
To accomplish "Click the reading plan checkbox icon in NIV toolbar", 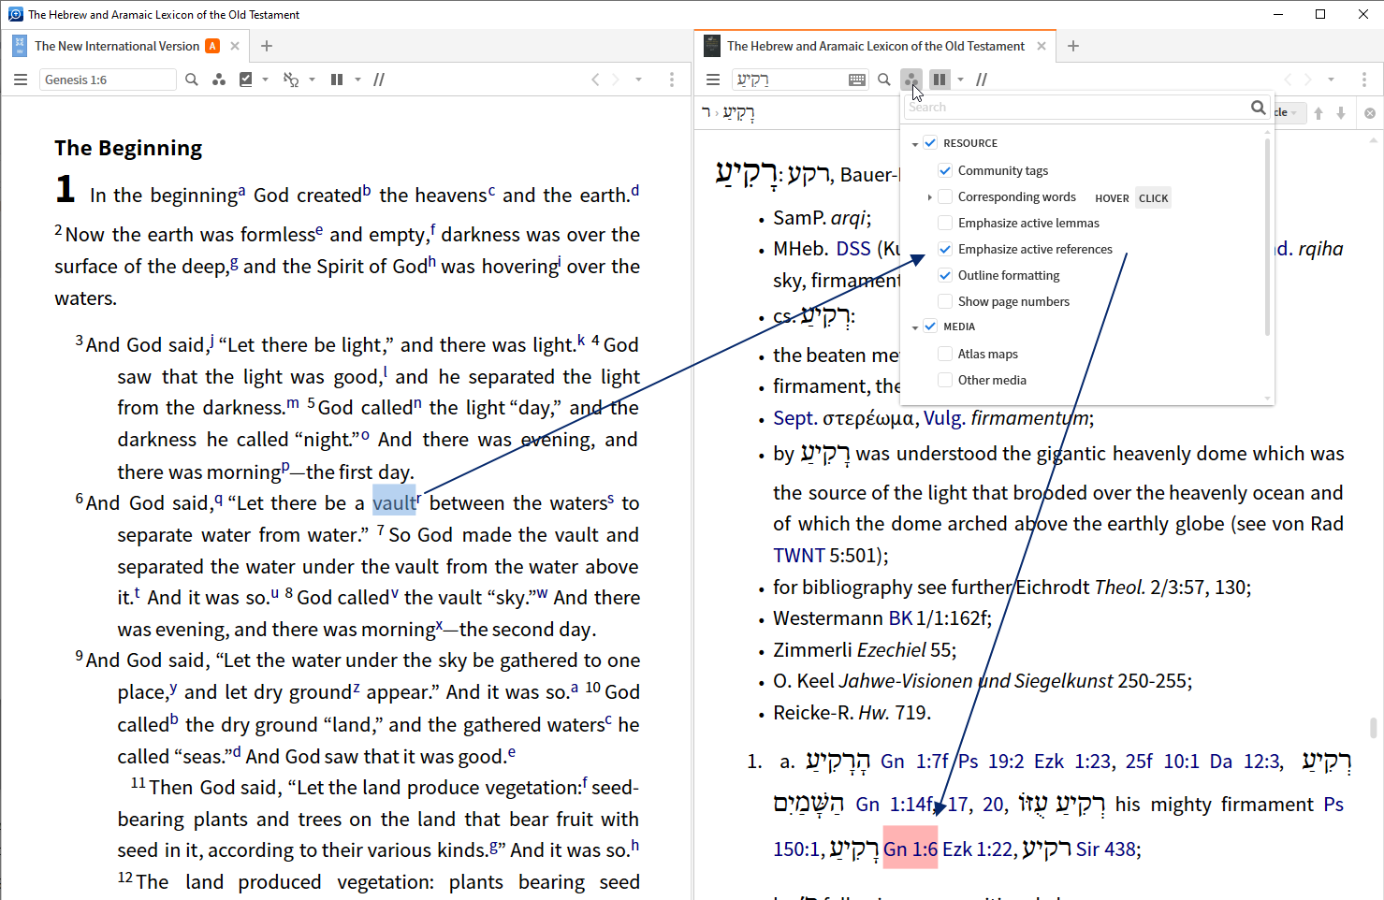I will [246, 80].
